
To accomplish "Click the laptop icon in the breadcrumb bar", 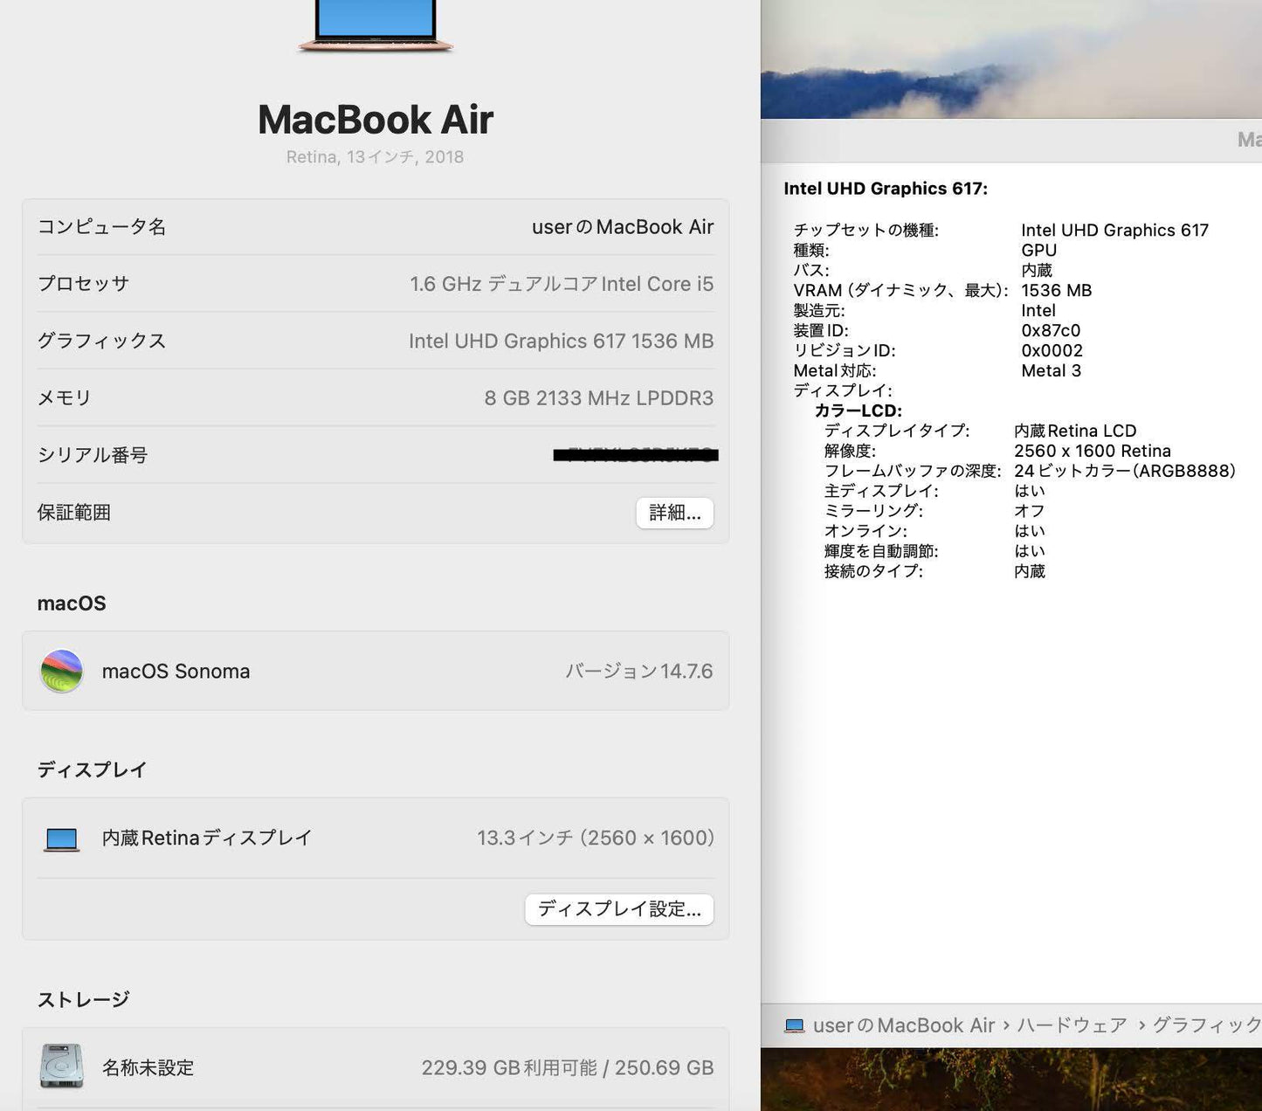I will [x=795, y=1025].
